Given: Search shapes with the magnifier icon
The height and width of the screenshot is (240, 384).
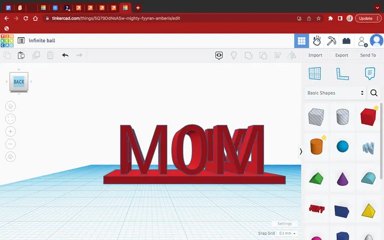Looking at the screenshot, I should click(x=374, y=93).
